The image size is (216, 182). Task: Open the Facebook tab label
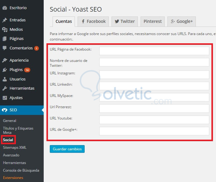(x=96, y=21)
